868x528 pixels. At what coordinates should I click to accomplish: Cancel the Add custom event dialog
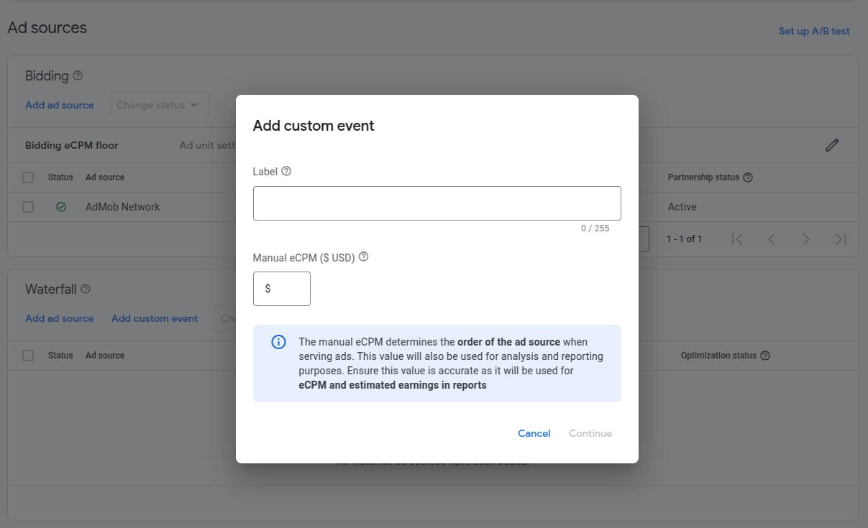tap(534, 433)
